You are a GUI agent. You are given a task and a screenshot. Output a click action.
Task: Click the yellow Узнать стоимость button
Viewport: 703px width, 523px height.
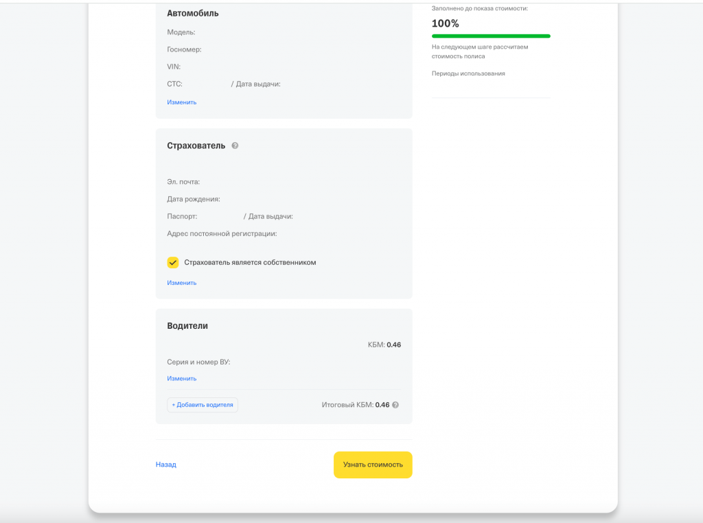[x=373, y=465]
